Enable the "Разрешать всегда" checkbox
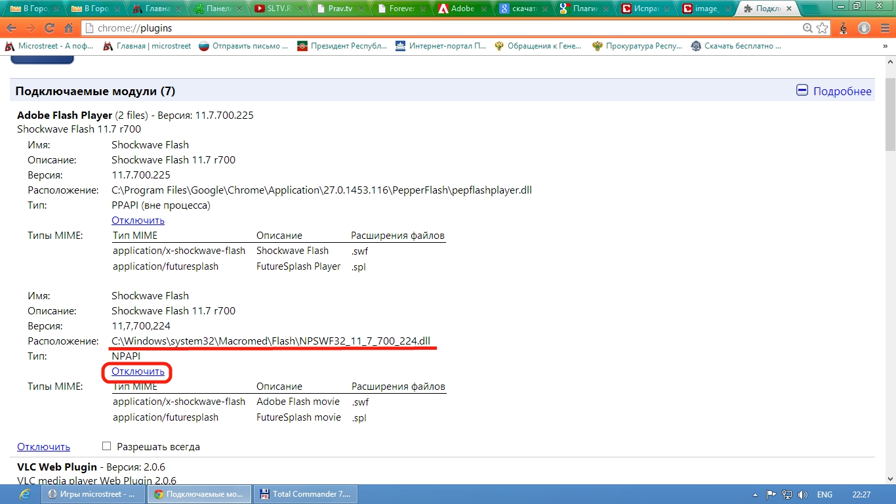Screen dimensions: 896x504 pyautogui.click(x=107, y=446)
